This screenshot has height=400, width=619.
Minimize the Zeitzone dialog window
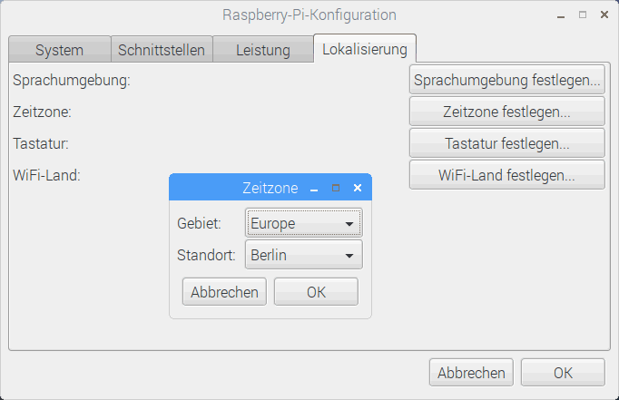point(314,189)
